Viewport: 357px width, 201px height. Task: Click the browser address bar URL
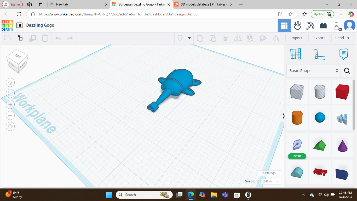tap(118, 14)
